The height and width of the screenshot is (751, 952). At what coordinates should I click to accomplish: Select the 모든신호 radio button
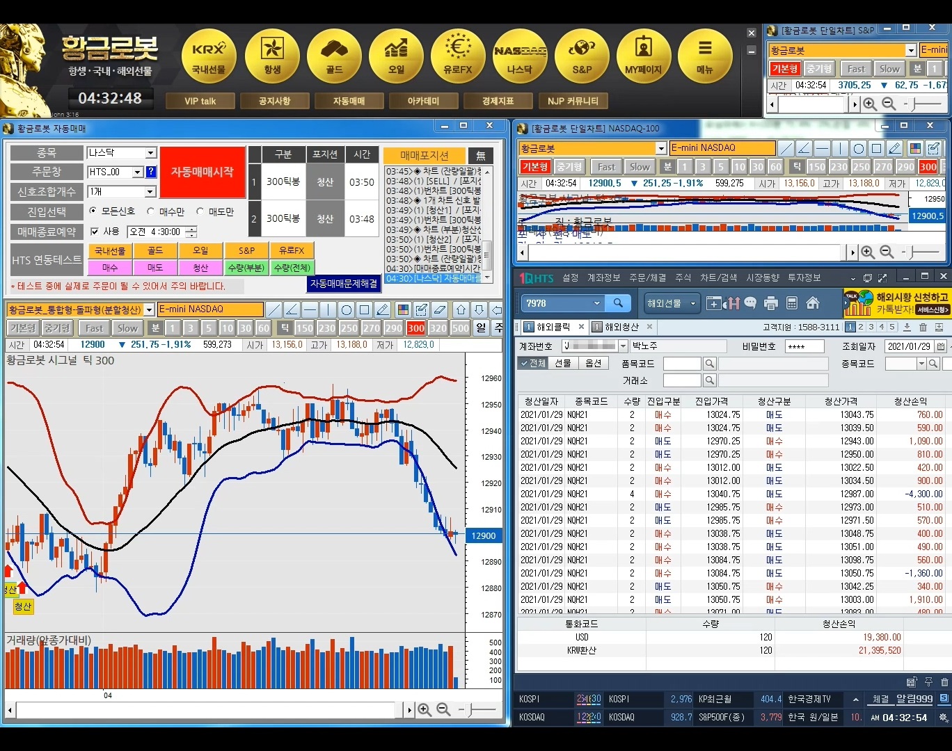[93, 211]
